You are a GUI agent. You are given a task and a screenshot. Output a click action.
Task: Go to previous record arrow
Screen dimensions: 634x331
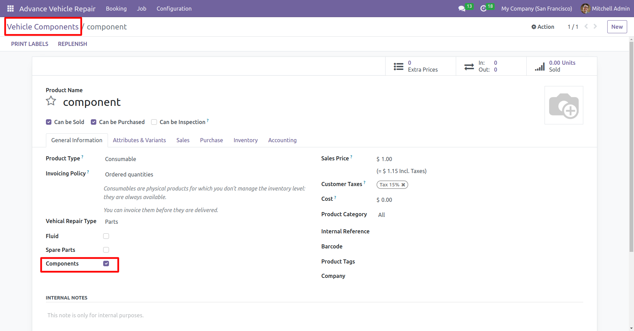586,26
